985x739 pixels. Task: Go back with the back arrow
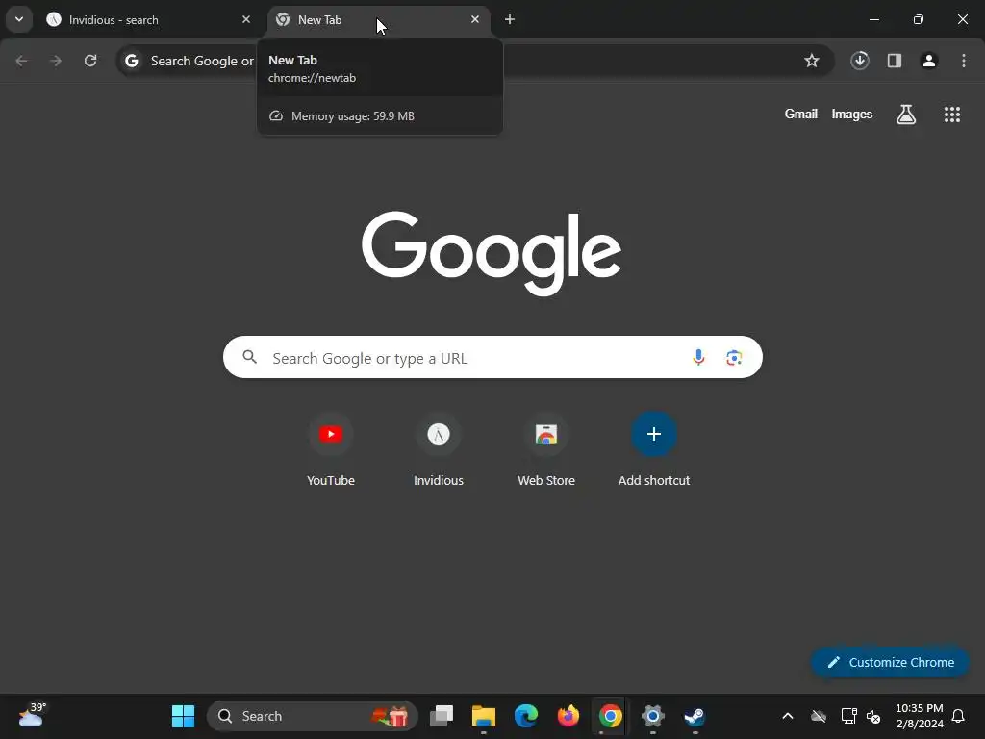pyautogui.click(x=21, y=61)
